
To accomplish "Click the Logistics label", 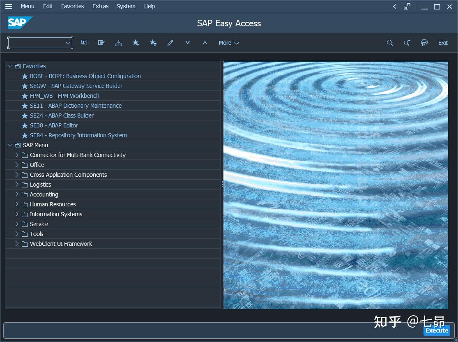I will (40, 185).
